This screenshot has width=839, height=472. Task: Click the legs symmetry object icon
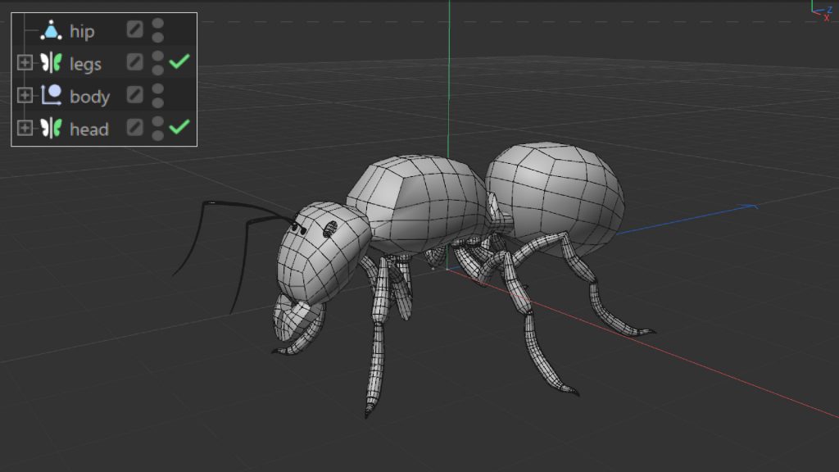51,63
